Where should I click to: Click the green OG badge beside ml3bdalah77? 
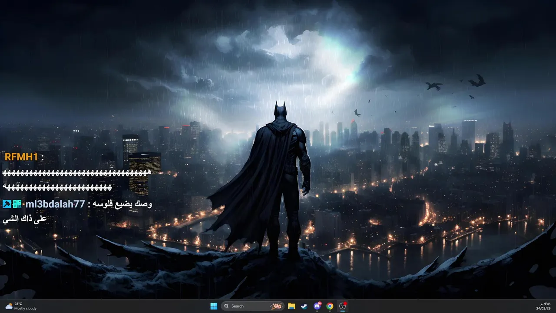17,204
